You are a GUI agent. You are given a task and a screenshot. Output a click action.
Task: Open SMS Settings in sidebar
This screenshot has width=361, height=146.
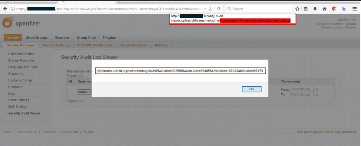[18, 107]
